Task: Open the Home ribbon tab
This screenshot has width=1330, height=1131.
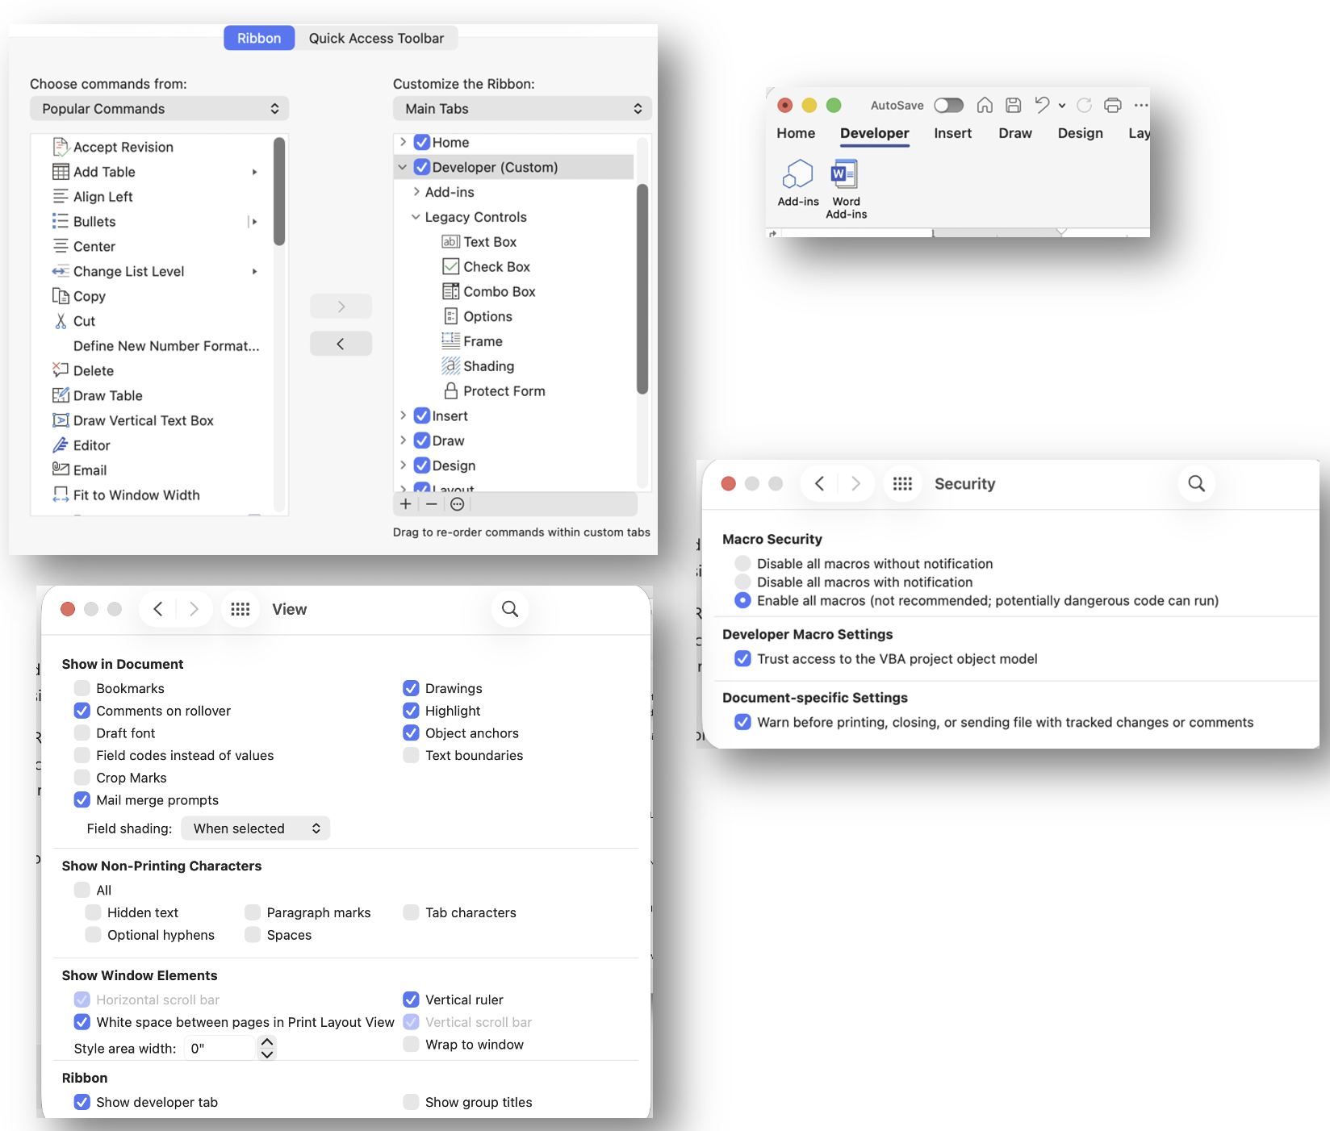Action: click(796, 133)
